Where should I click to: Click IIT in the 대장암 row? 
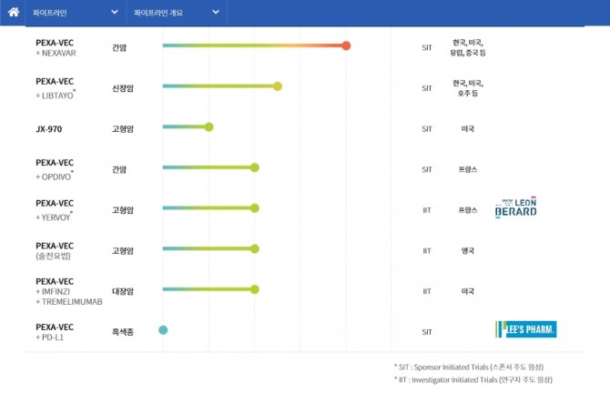pos(427,291)
